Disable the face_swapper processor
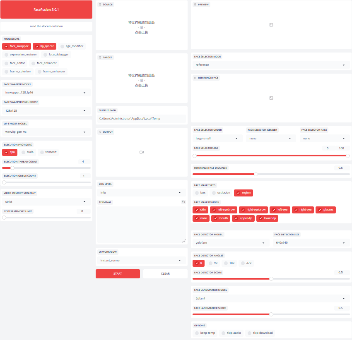352x340 pixels. pos(17,46)
